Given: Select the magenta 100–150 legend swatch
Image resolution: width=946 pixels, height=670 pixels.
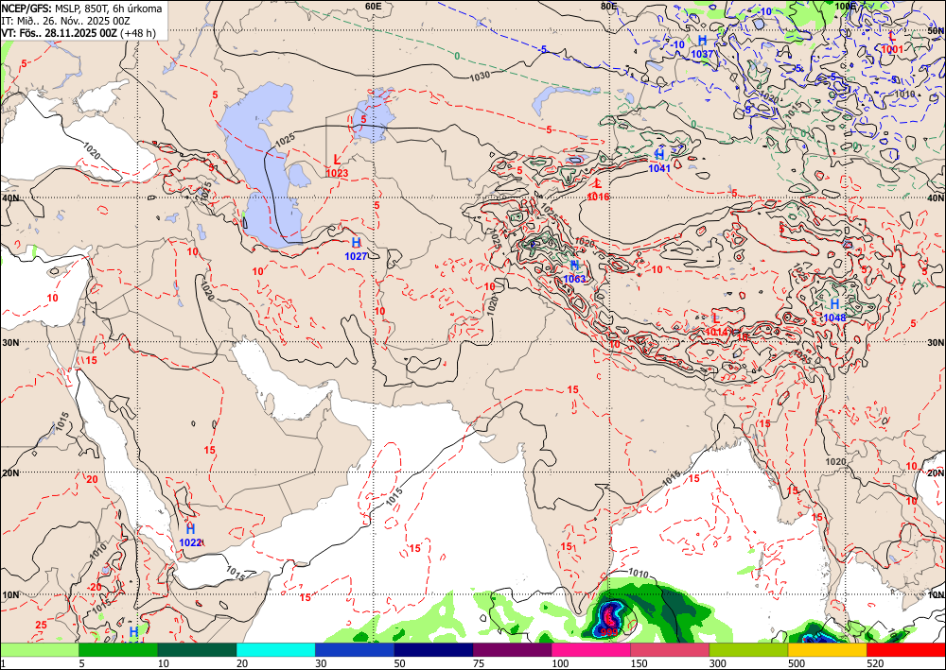Looking at the screenshot, I should [591, 650].
